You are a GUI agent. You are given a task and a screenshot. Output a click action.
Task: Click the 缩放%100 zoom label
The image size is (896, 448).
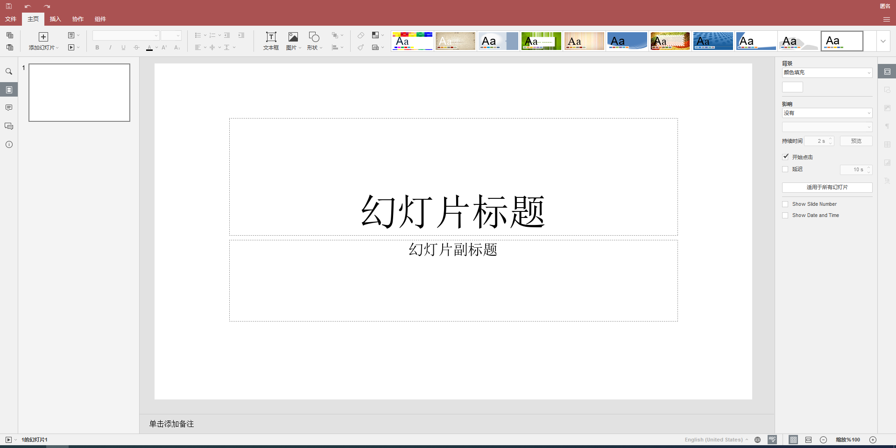point(848,440)
